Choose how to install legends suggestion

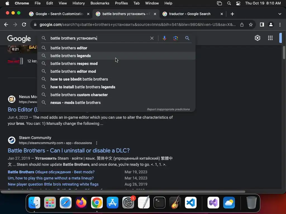pos(116,87)
